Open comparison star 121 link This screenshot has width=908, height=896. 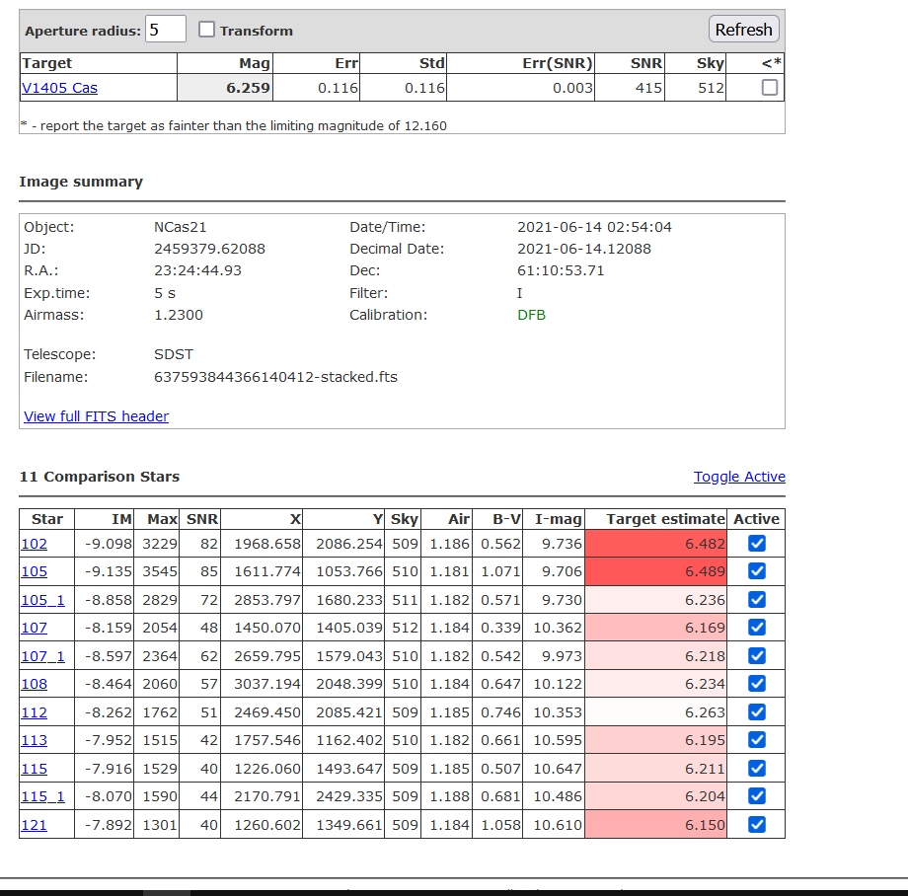(x=34, y=825)
